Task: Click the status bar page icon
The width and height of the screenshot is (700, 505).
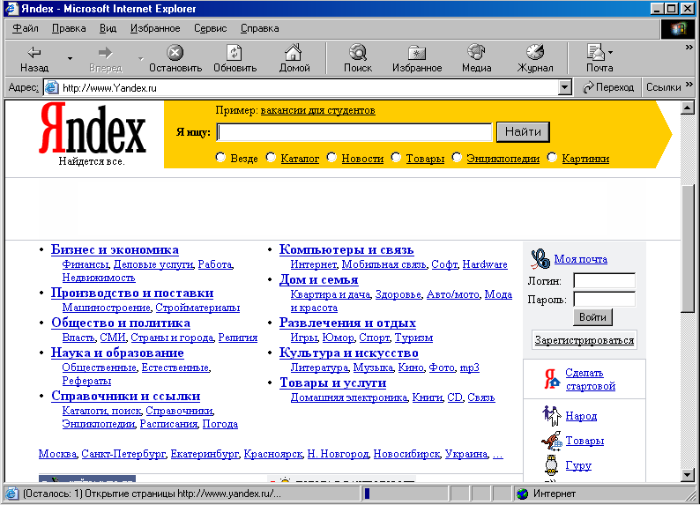Action: 12,494
